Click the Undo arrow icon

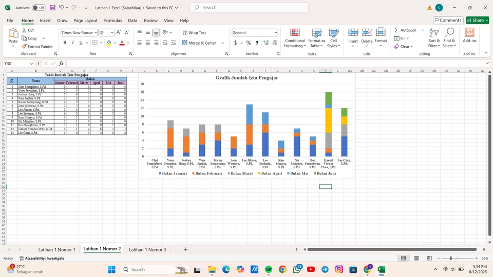click(62, 8)
